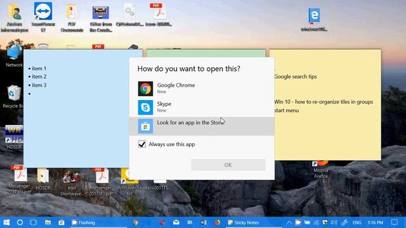Select the Recycle Bin desktop icon
The image size is (406, 228).
tap(13, 97)
